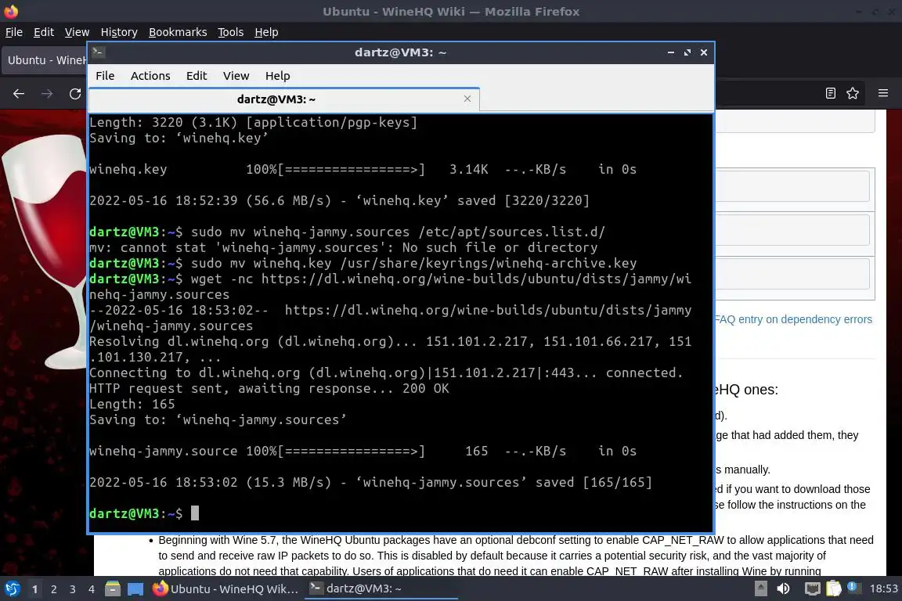Open Firefox View menu

(x=77, y=32)
